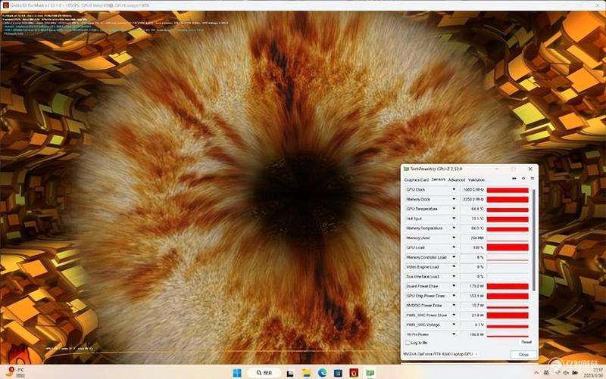Expand the GPU Clock sensor dropdown
The width and height of the screenshot is (606, 379).
(454, 189)
